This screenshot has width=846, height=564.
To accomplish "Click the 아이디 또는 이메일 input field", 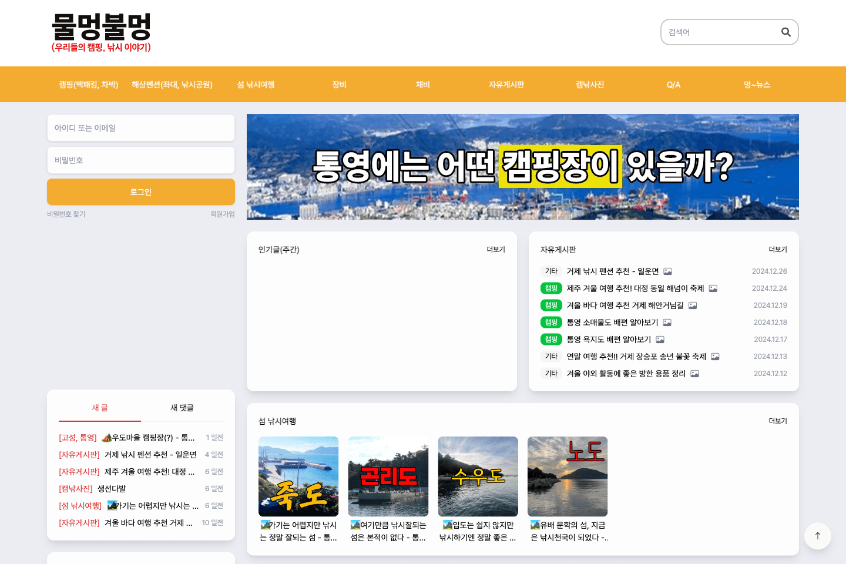I will point(141,127).
